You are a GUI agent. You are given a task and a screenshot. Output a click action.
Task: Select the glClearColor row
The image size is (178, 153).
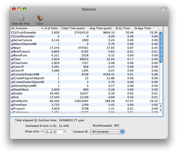tap(85, 63)
